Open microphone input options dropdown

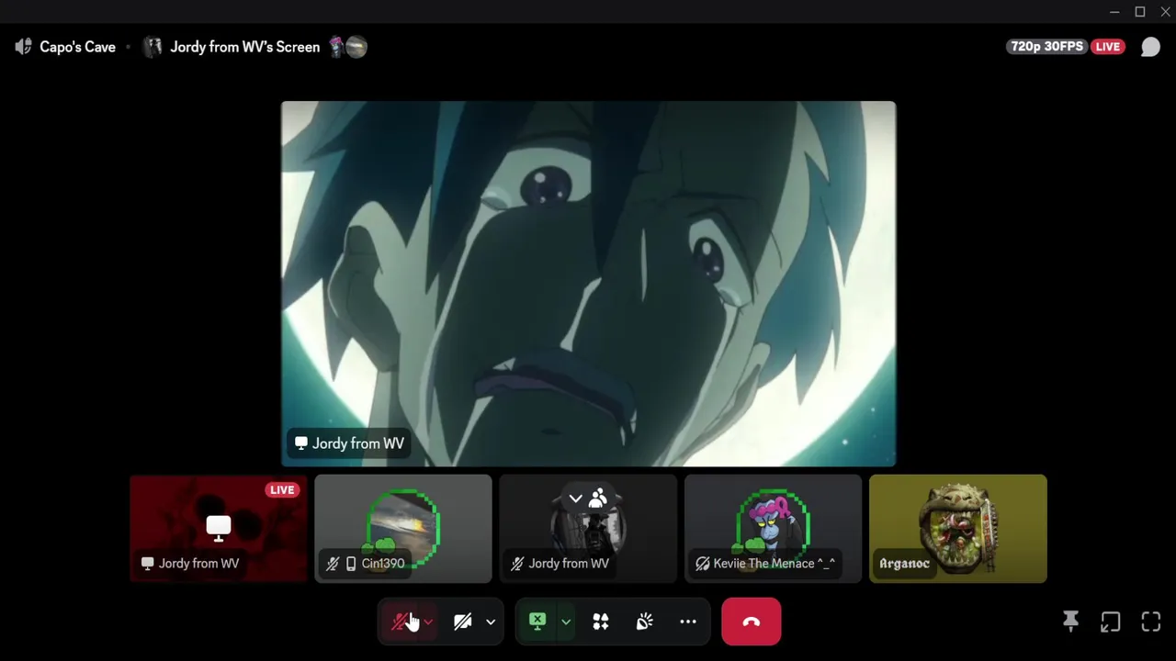[428, 622]
